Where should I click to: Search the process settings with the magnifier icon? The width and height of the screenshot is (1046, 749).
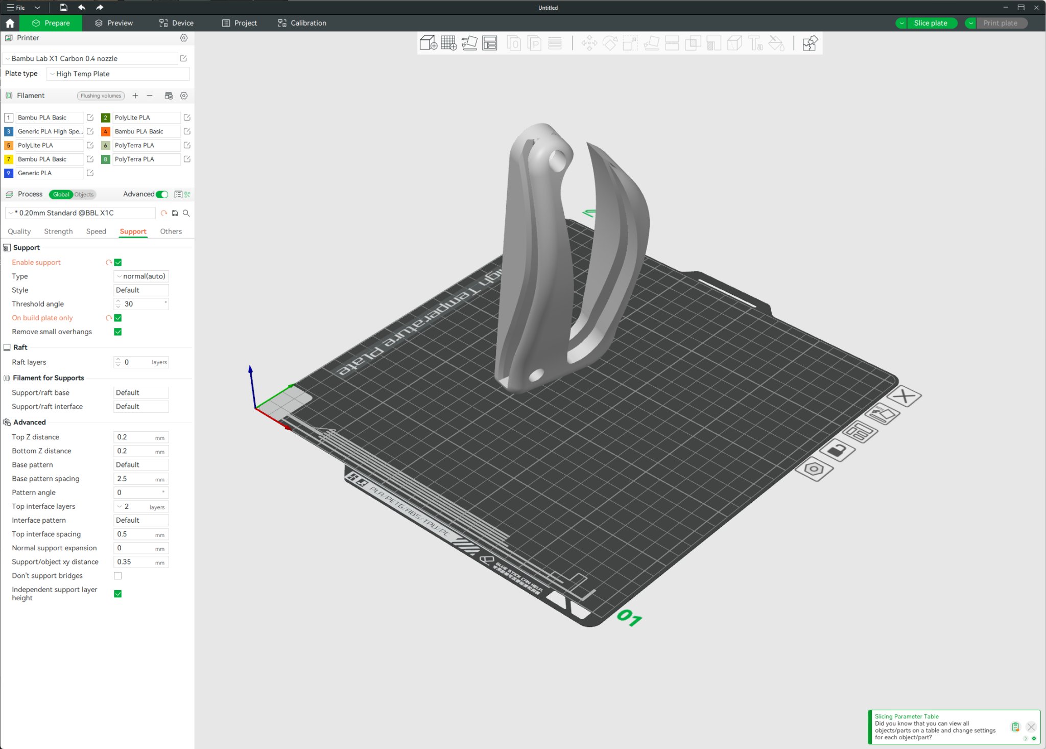click(x=186, y=213)
